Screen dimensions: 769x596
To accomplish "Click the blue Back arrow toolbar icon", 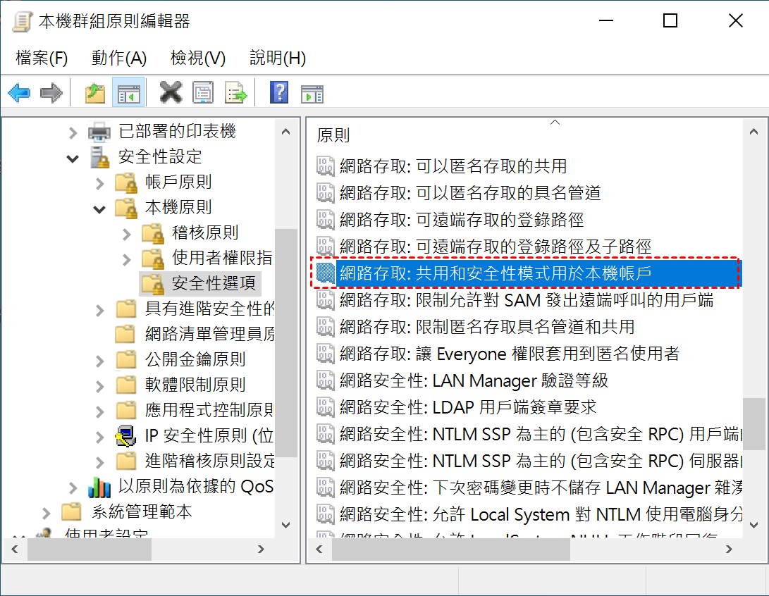I will tap(19, 92).
